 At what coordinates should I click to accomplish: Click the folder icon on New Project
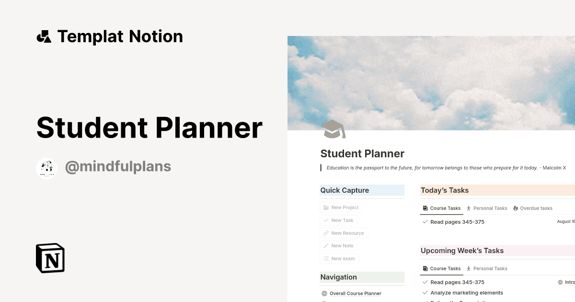[x=325, y=207]
